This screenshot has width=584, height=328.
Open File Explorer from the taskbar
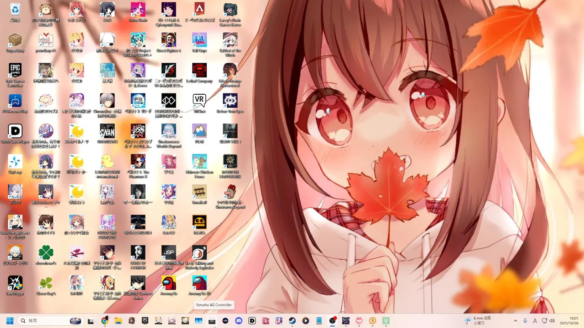click(x=118, y=321)
